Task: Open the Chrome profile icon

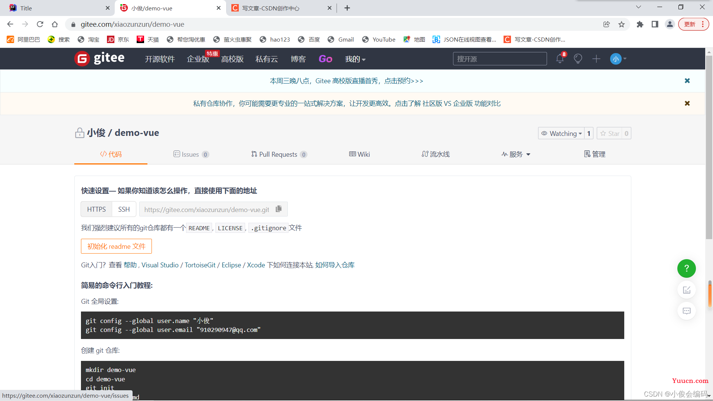Action: (670, 24)
